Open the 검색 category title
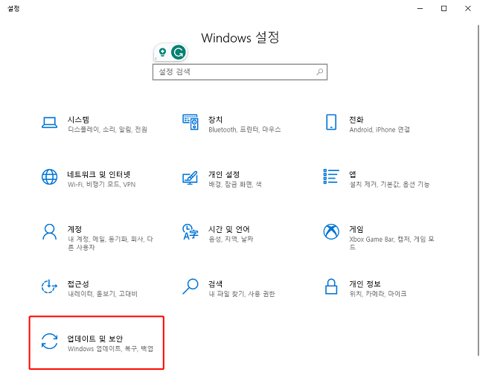This screenshot has width=480, height=372. 215,284
